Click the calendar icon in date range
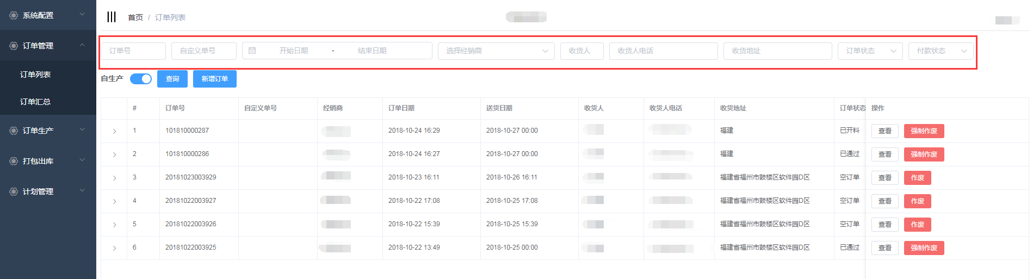 [252, 51]
